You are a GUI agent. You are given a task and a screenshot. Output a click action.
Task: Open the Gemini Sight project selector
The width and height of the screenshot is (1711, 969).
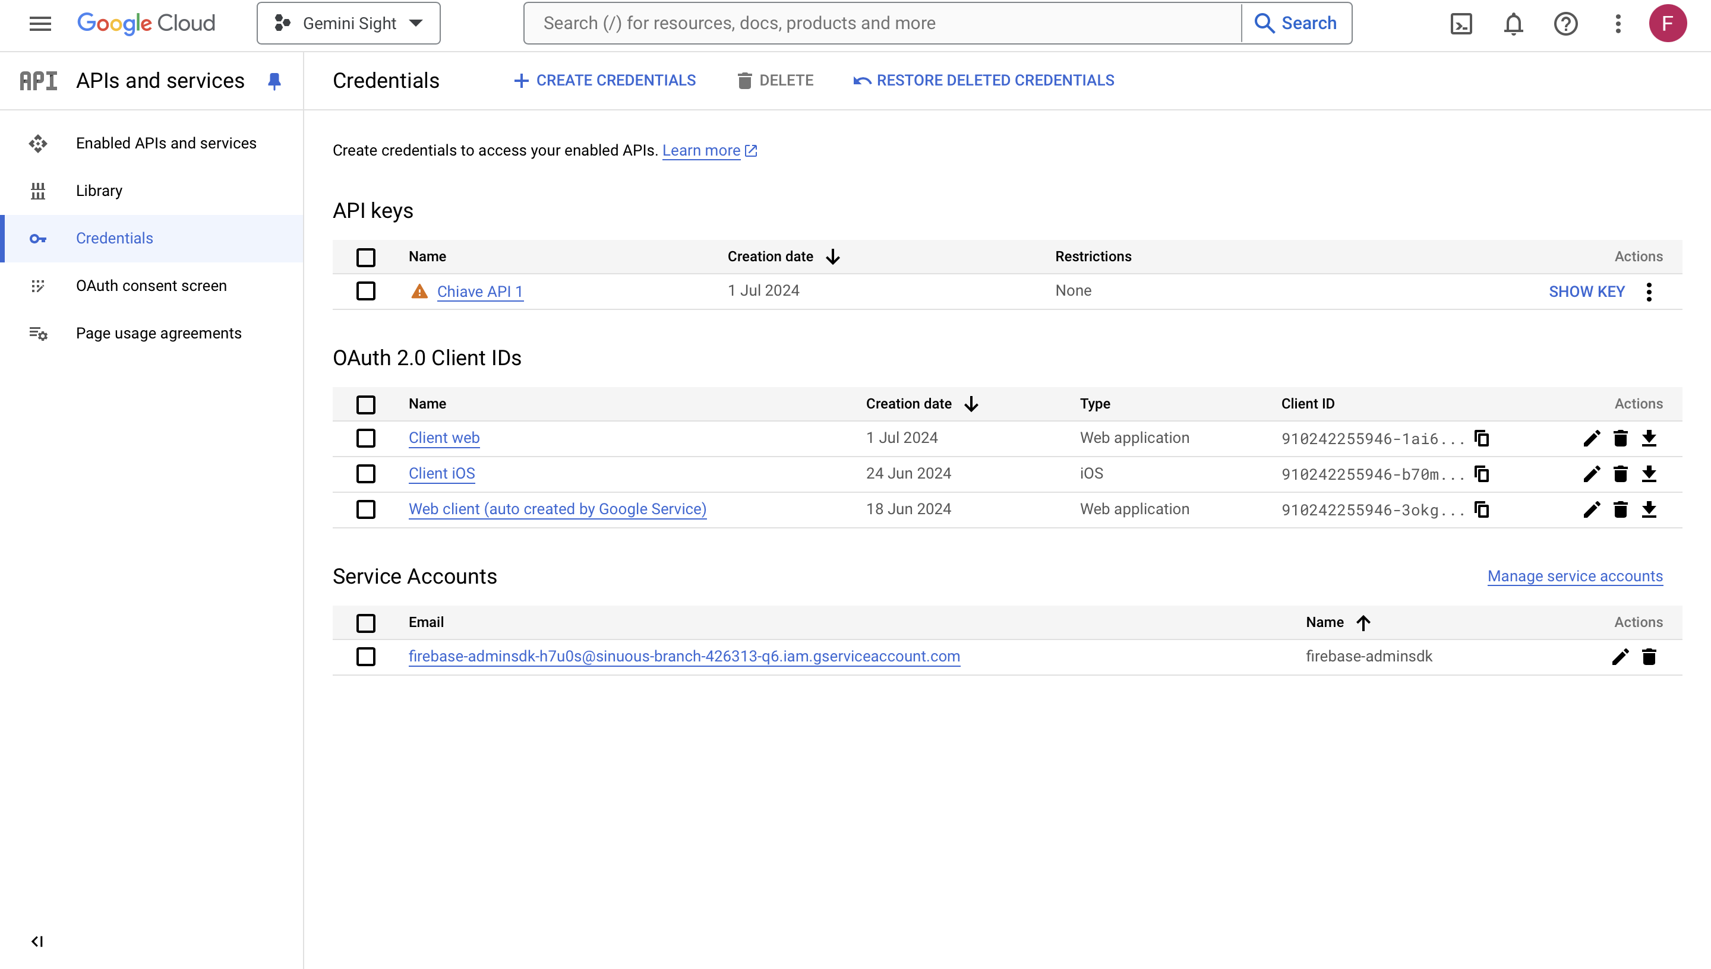tap(348, 23)
